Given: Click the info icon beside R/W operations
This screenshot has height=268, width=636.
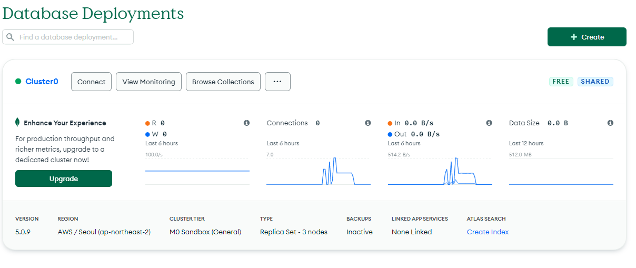Looking at the screenshot, I should tap(246, 123).
